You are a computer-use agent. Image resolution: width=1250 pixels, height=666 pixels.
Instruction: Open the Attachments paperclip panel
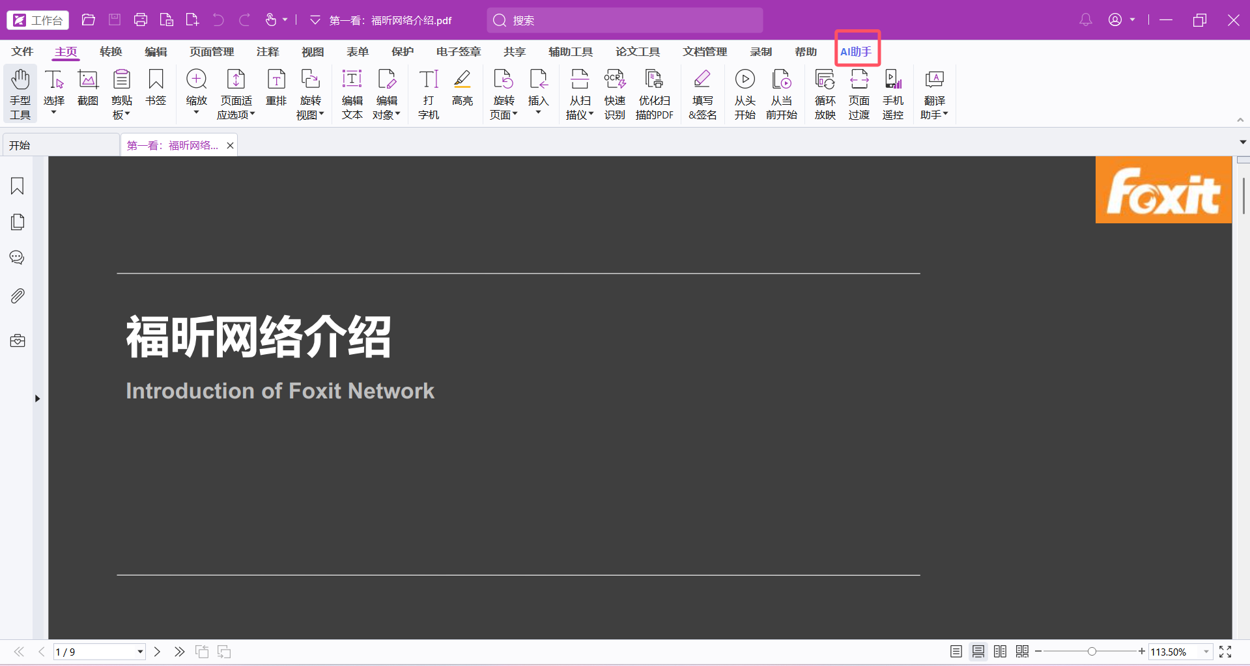click(18, 296)
